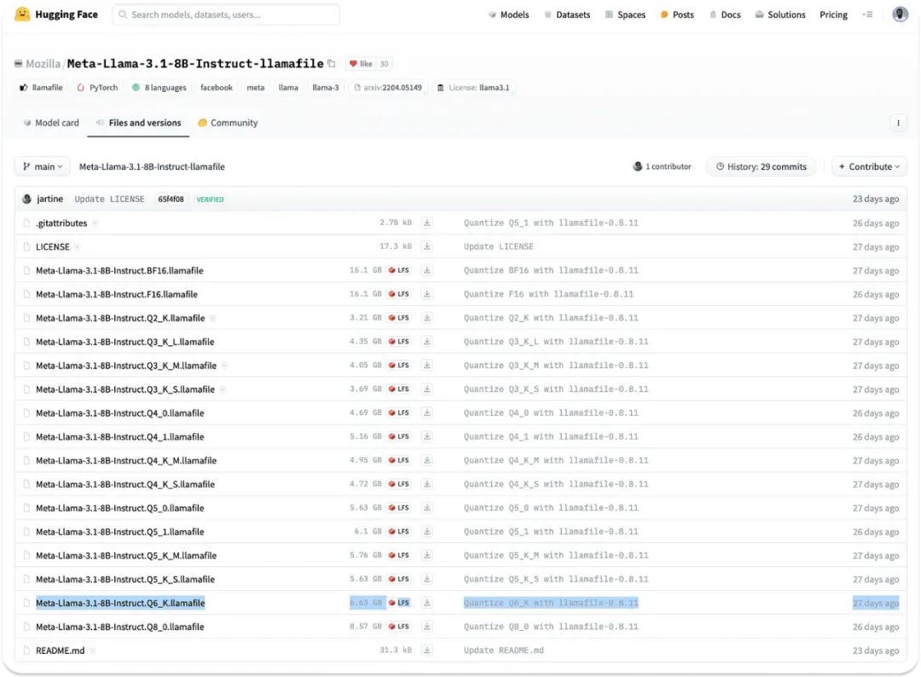Click the 8 languages tag

159,88
